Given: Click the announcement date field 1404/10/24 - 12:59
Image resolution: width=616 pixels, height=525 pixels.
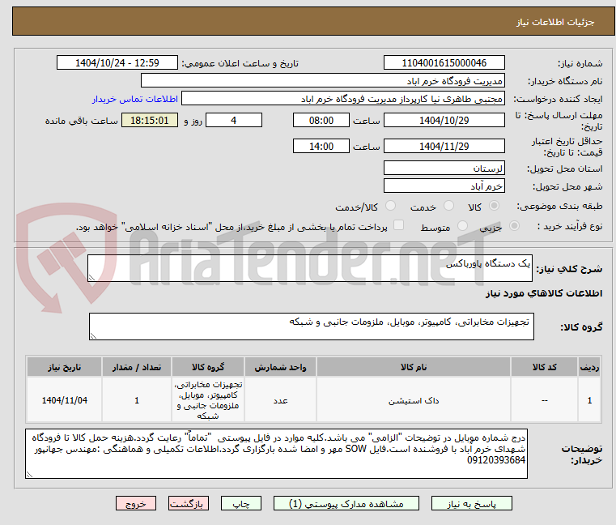Looking at the screenshot, I should [117, 63].
